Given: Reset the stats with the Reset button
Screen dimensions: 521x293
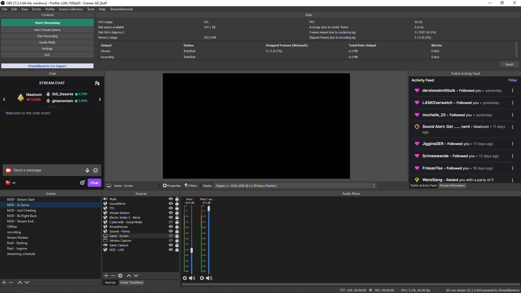Looking at the screenshot, I should (509, 64).
